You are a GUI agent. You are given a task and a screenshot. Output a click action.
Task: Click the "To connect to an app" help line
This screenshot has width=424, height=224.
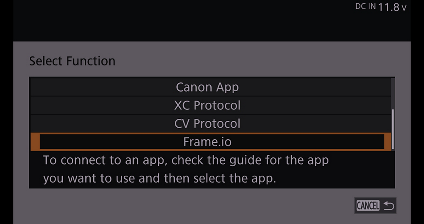[186, 161]
